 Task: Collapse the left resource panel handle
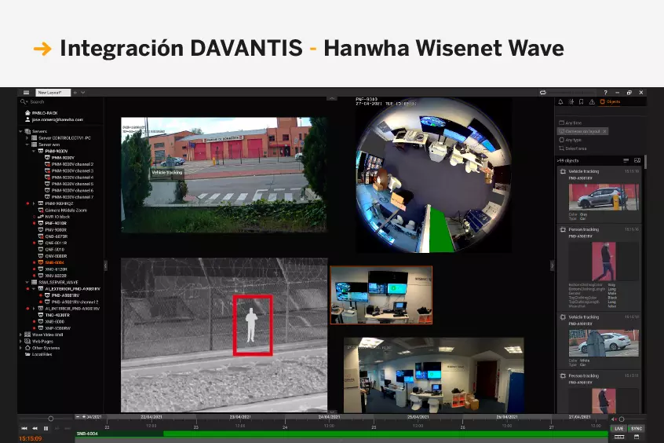(105, 265)
